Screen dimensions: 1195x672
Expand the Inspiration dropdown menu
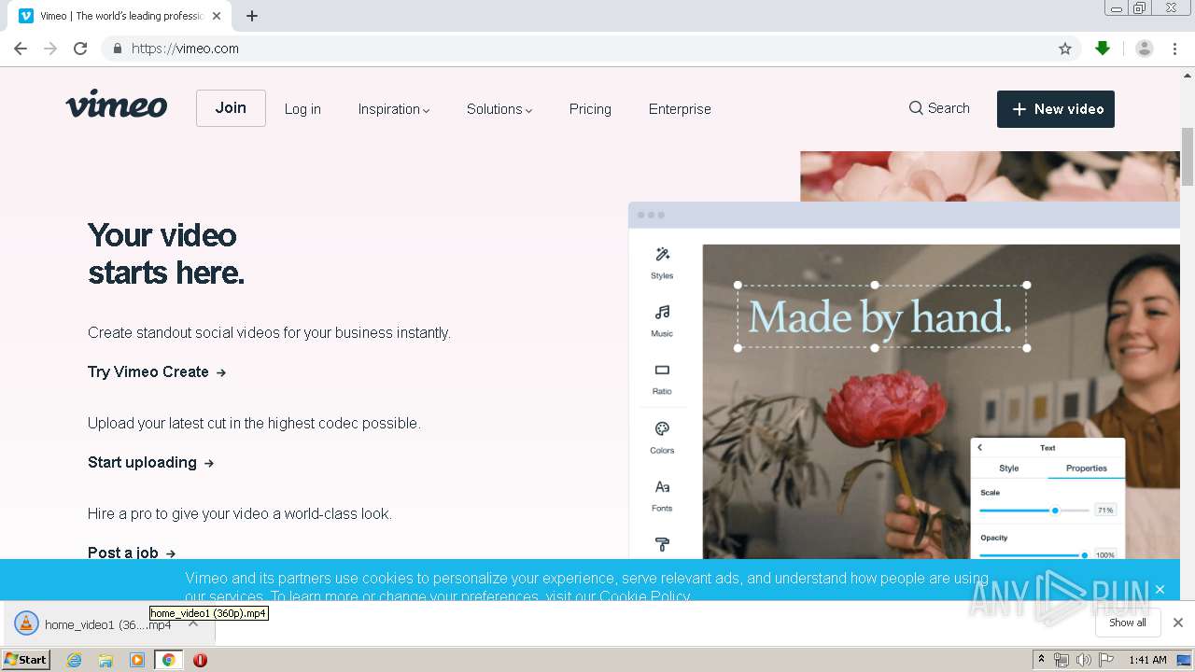(394, 109)
